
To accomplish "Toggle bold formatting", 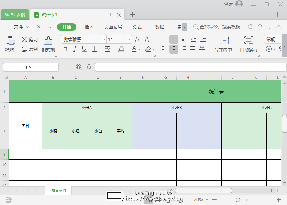I will [x=65, y=49].
